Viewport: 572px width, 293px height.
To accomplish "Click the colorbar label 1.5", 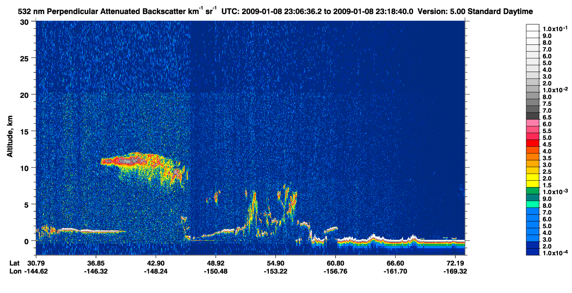I will pyautogui.click(x=547, y=185).
